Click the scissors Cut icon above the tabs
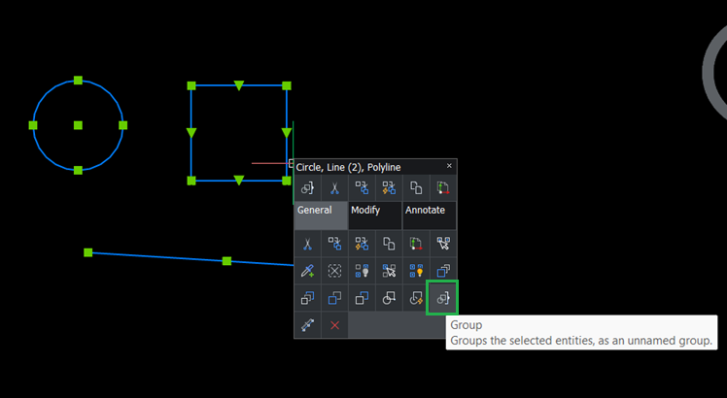727x398 pixels. point(334,188)
